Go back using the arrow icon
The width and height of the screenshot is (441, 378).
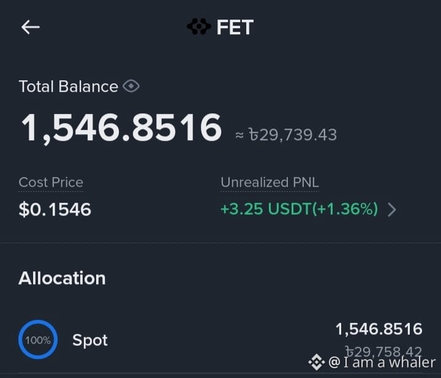31,27
